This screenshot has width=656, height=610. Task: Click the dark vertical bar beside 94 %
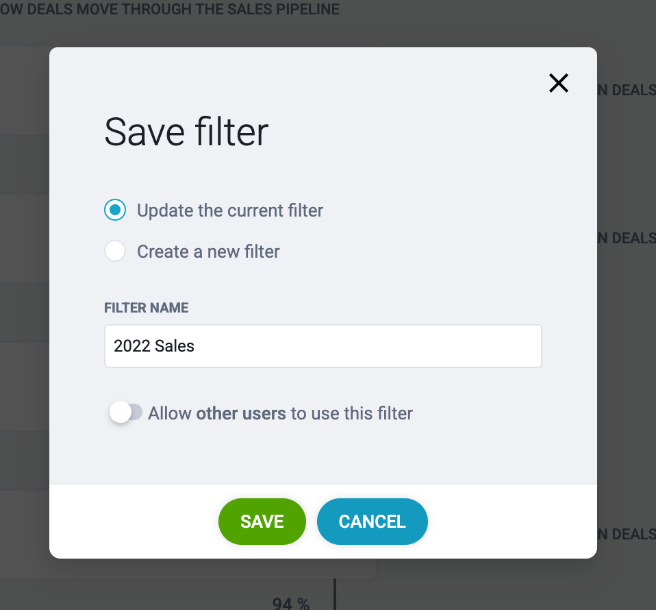point(335,594)
